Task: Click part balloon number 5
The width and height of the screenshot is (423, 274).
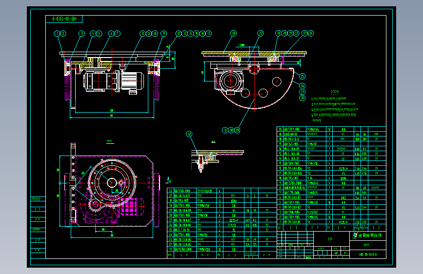Action: coord(99,34)
